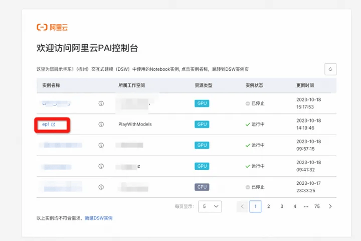Click the 更新时间 column header

tap(305, 85)
